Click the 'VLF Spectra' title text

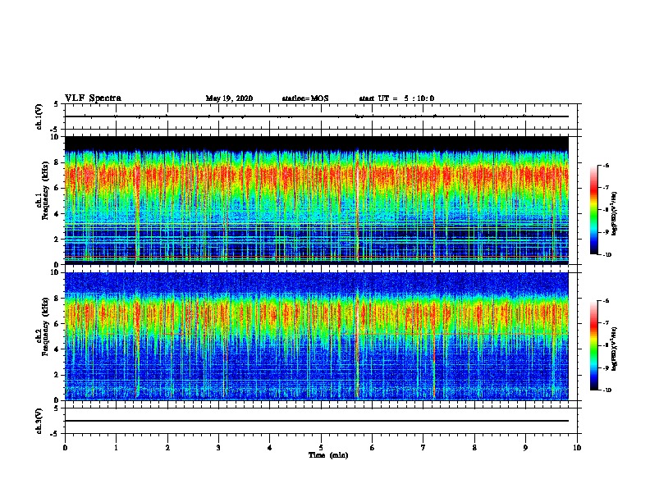(x=93, y=98)
